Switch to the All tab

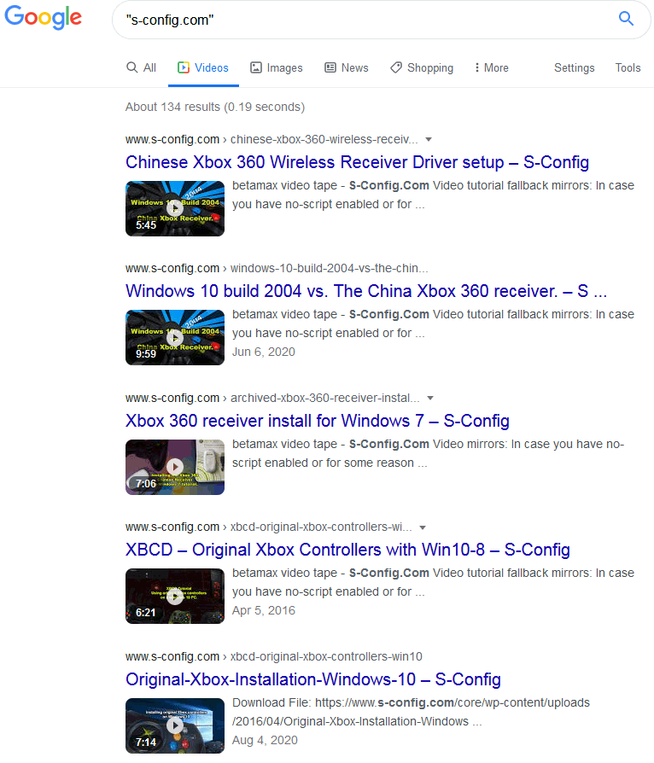click(141, 67)
